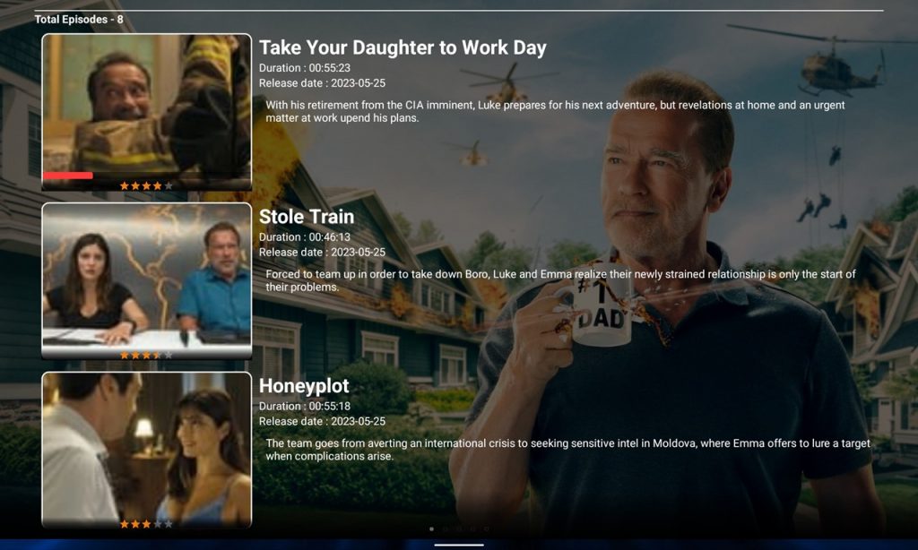The height and width of the screenshot is (550, 918).
Task: Click the first episode description about CIA retirement
Action: (x=555, y=111)
